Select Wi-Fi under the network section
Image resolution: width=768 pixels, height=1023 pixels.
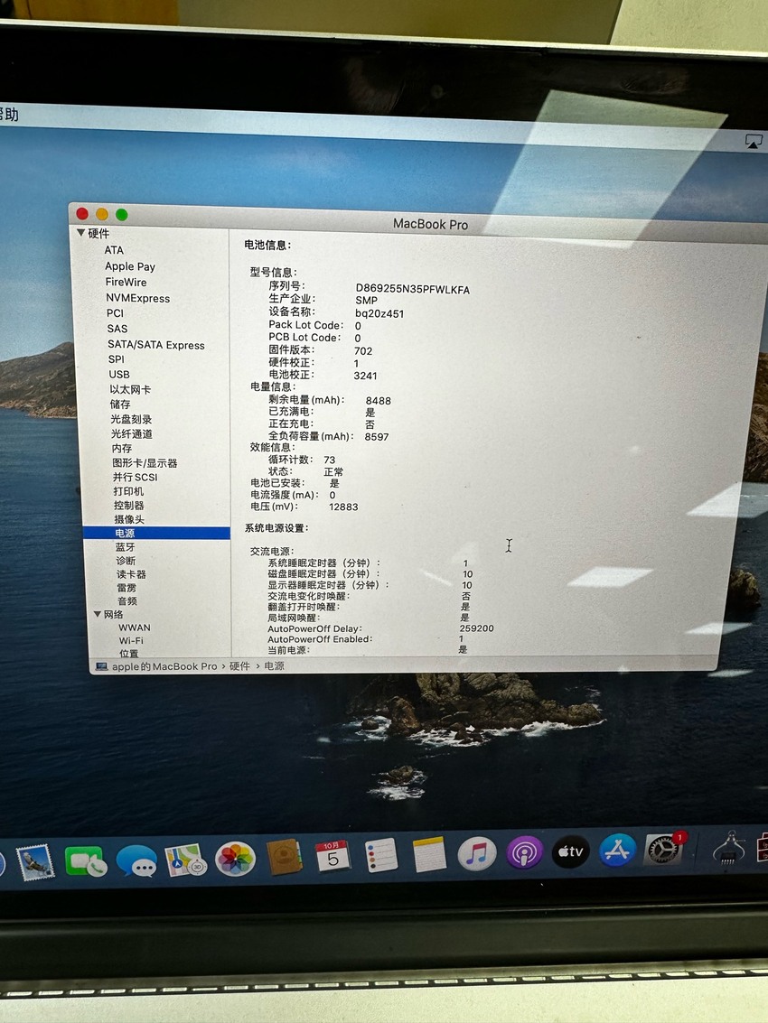tap(131, 641)
